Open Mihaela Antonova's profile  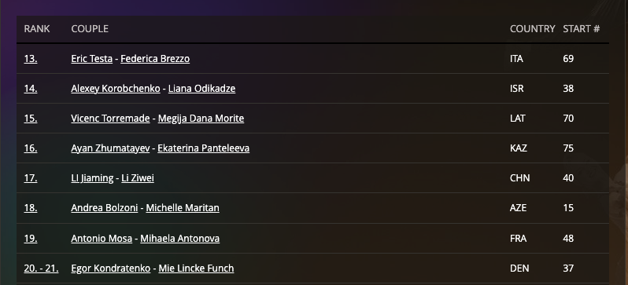pyautogui.click(x=180, y=239)
